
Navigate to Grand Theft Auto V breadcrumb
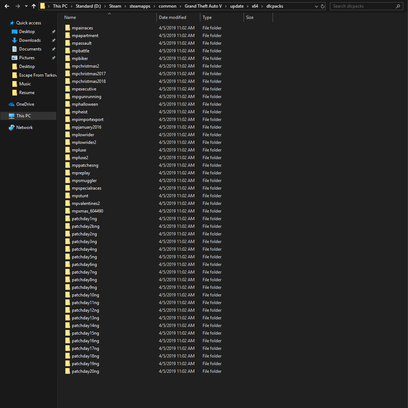(203, 6)
